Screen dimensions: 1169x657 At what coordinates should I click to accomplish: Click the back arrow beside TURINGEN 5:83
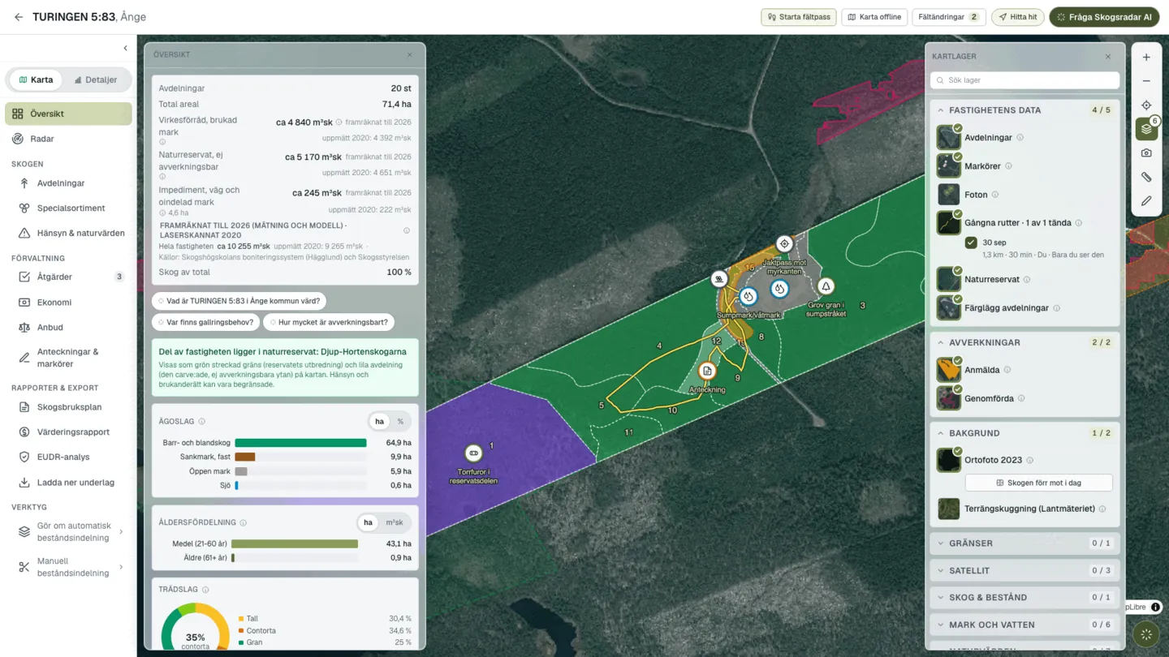point(18,17)
